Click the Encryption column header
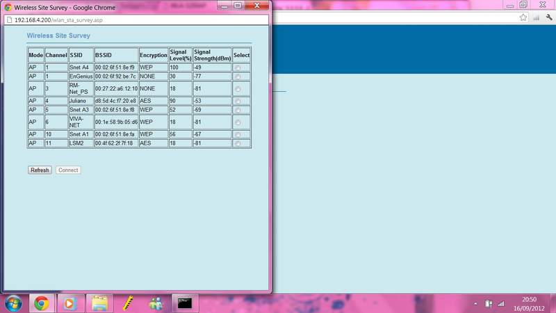Viewport: 556px width, 313px height. click(x=153, y=55)
